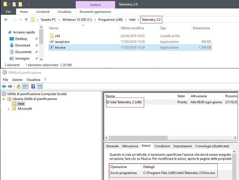239x180 pixels.
Task: Open the Generale tab of the task
Action: pyautogui.click(x=112, y=146)
